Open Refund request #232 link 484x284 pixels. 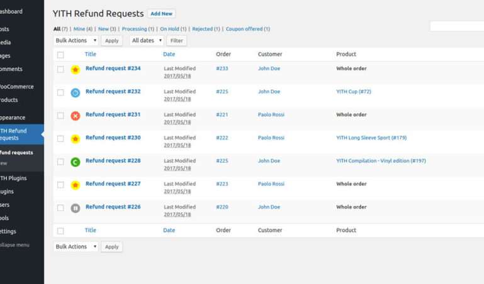[x=113, y=92]
